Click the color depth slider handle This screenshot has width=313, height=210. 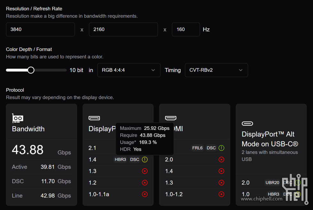[x=31, y=70]
